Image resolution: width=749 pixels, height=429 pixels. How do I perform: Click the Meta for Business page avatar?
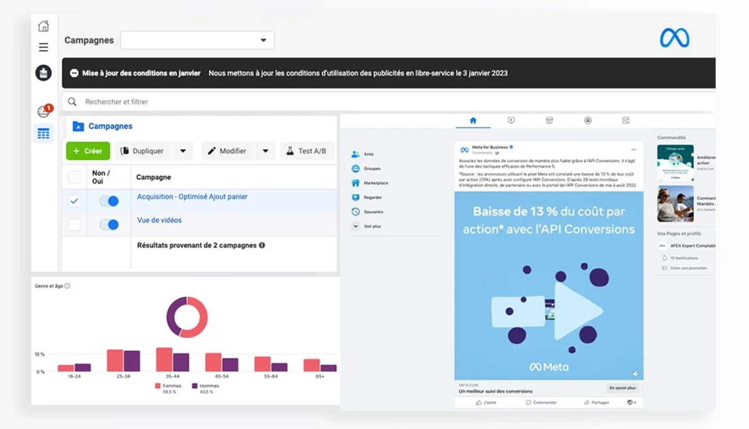pos(464,150)
